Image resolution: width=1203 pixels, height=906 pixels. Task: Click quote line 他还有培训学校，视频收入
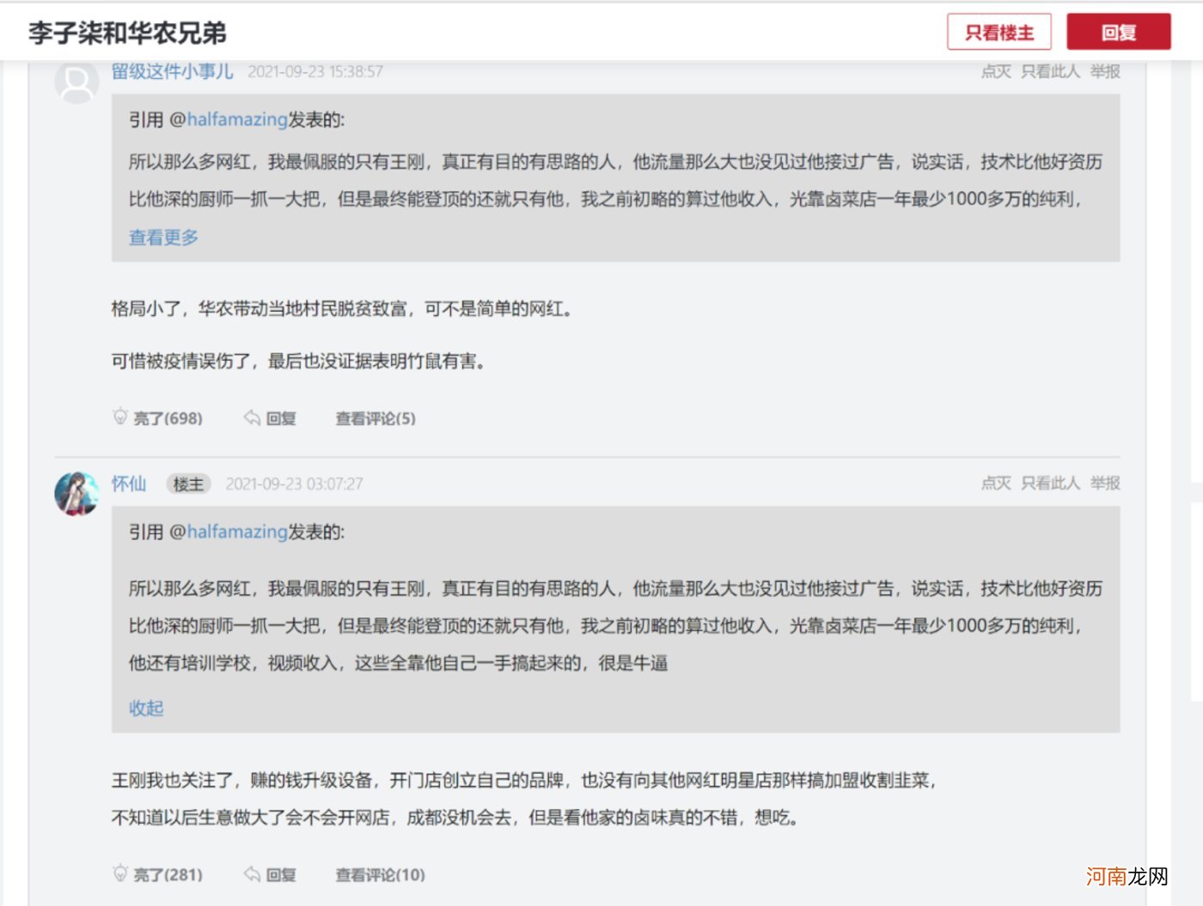(x=398, y=663)
